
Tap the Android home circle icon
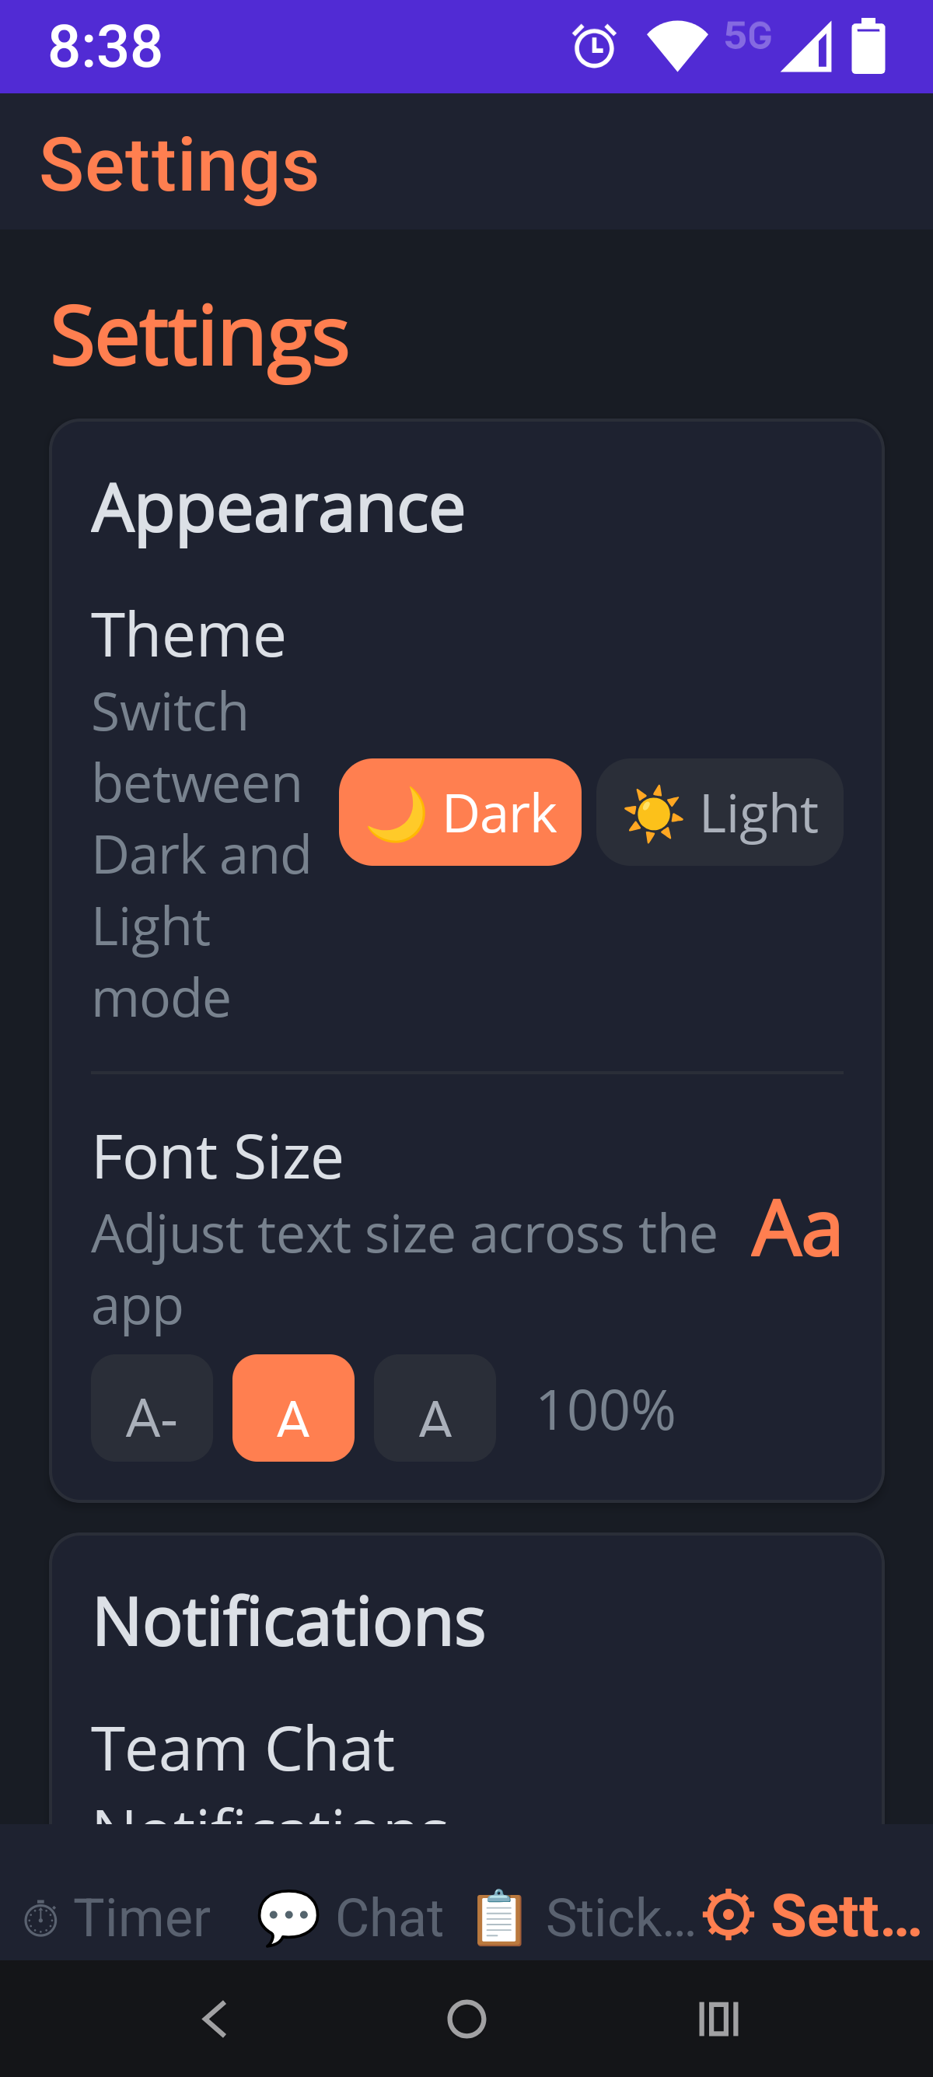tap(466, 2019)
